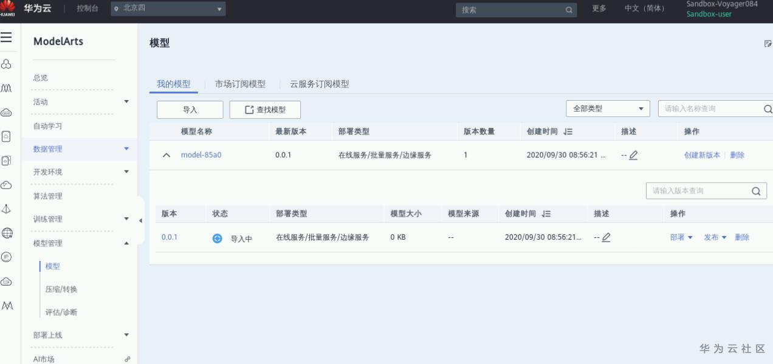Expand the 活动 sidebar section
This screenshot has height=364, width=773.
pyautogui.click(x=126, y=101)
